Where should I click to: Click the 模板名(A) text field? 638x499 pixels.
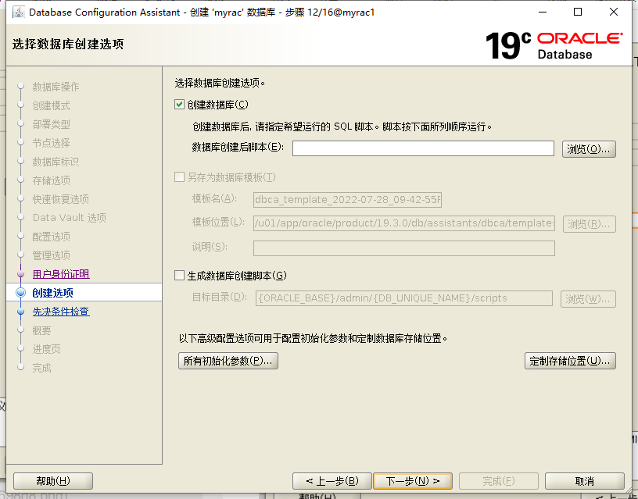coord(347,200)
